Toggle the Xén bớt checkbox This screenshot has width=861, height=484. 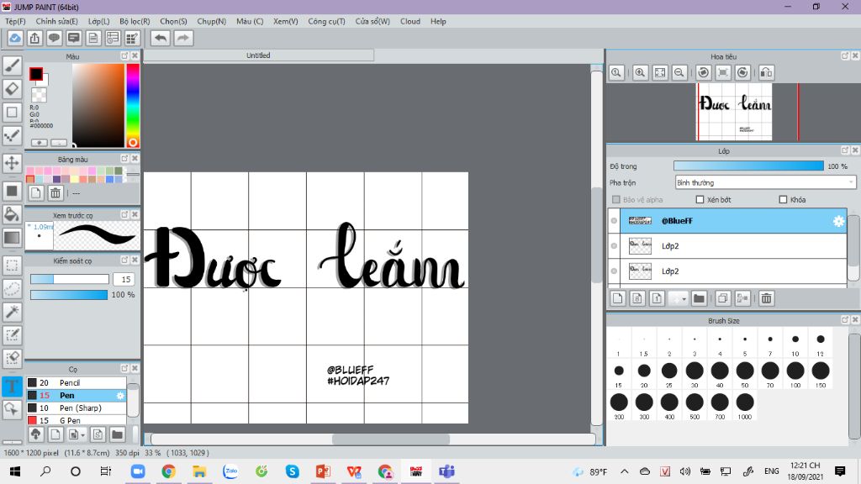pyautogui.click(x=700, y=200)
